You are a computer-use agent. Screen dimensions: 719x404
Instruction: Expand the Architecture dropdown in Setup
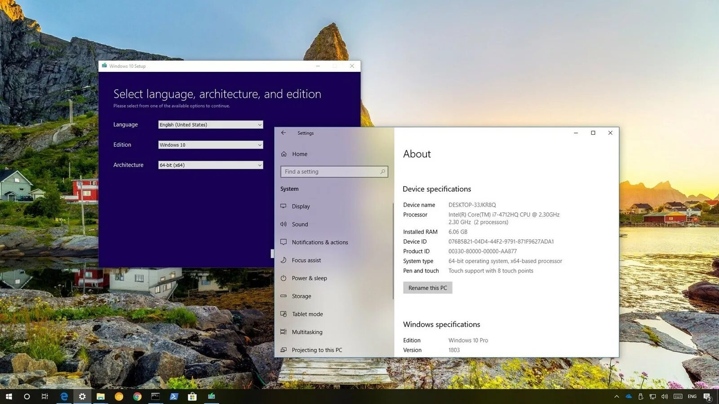[x=211, y=165]
